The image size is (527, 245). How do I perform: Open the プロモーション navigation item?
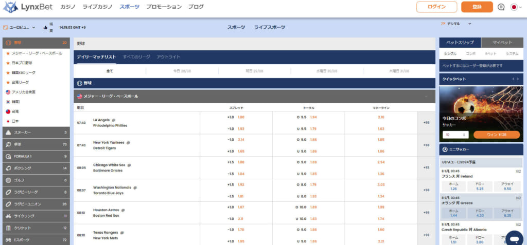tap(164, 7)
